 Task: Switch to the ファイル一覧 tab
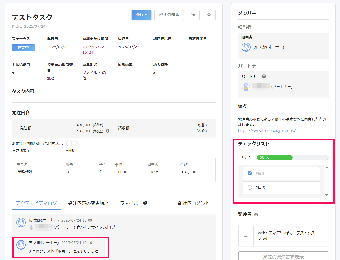134,203
